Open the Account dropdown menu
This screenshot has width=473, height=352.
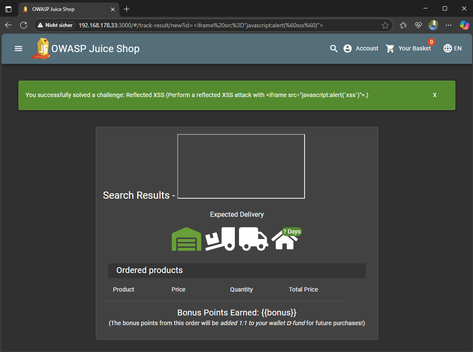[x=361, y=48]
